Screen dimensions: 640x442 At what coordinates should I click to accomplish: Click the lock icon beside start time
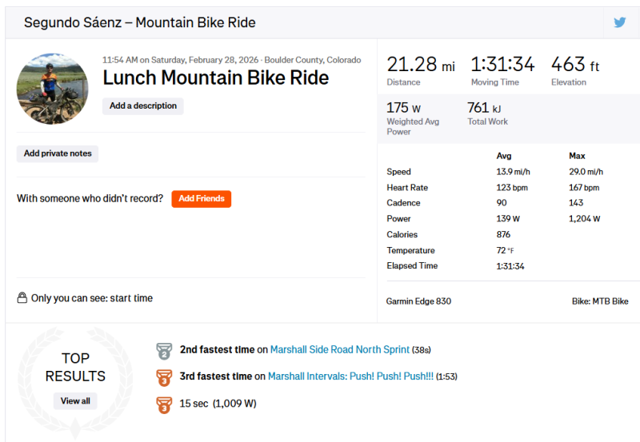point(22,298)
